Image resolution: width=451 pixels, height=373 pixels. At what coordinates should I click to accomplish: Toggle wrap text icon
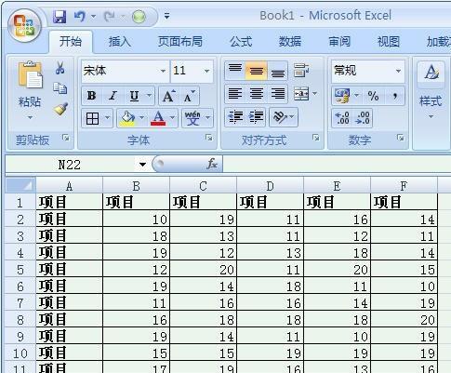300,71
